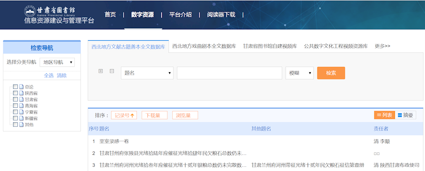Screen dimensions: 425x171
Task: Switch to 西北地方戏曲剧本全文数据库 tab
Action: 204,46
